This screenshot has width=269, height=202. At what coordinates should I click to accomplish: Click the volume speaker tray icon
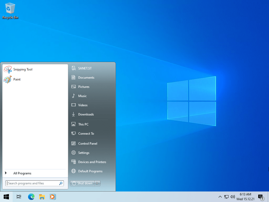coord(233,197)
